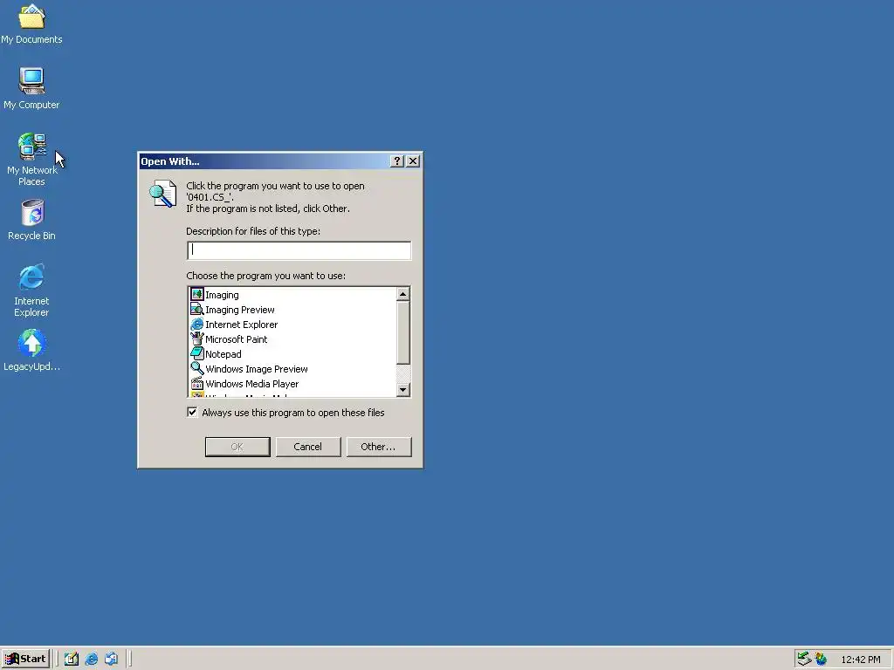Select "Microsoft Paint" in the list
Viewport: 894px width, 670px height.
coord(236,339)
